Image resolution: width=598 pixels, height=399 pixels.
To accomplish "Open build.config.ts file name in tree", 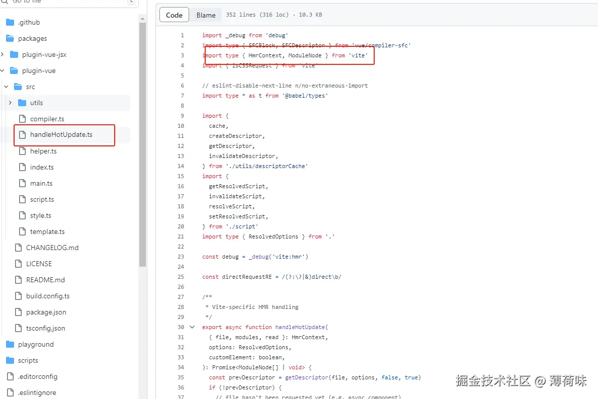I will tap(48, 296).
